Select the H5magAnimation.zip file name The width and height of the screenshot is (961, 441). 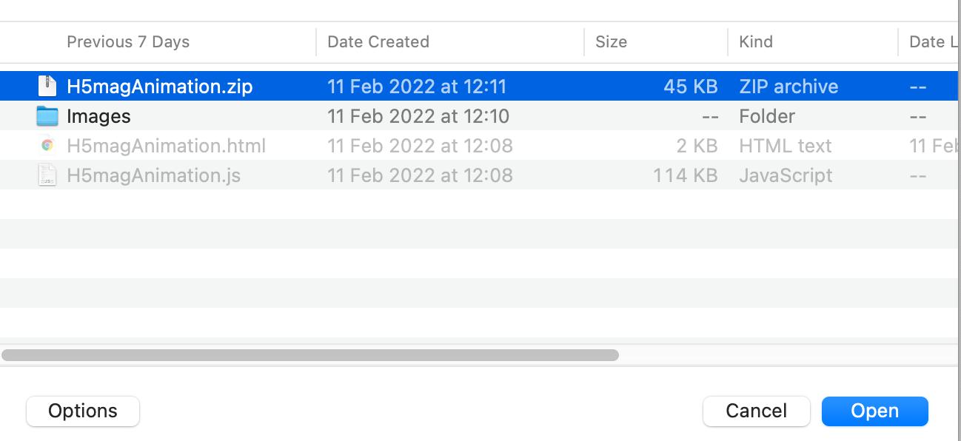[159, 87]
